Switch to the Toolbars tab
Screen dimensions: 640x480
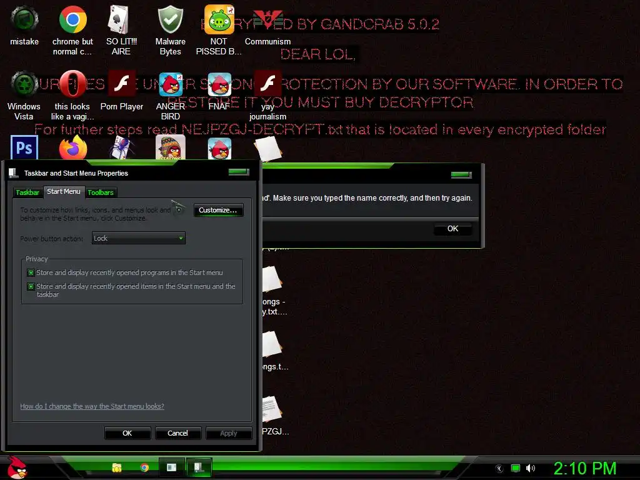pyautogui.click(x=101, y=192)
